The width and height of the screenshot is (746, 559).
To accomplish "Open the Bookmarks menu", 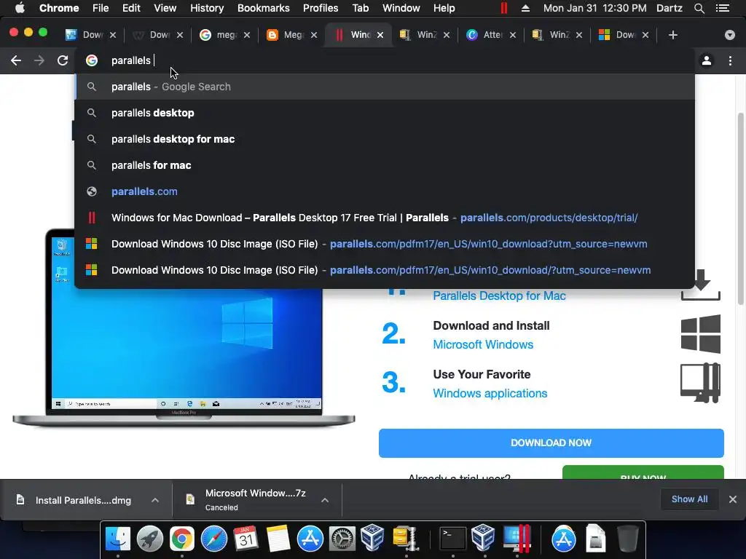I will click(x=263, y=8).
